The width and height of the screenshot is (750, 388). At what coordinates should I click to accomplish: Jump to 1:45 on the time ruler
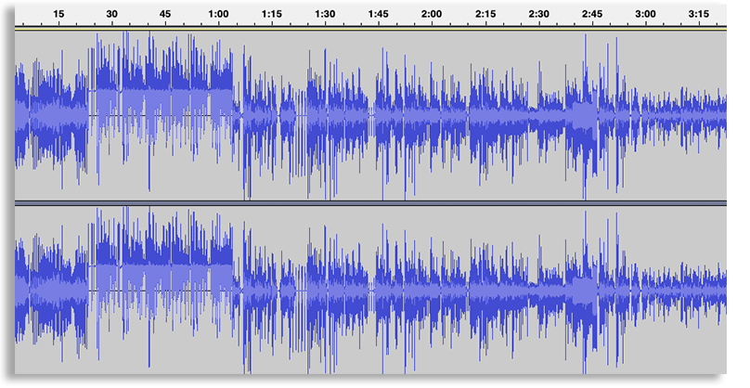click(379, 14)
